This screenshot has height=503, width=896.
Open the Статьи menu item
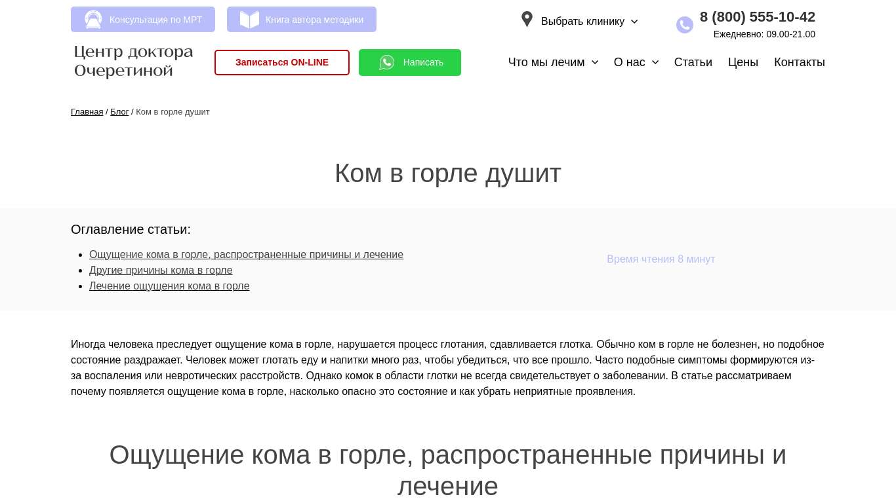(693, 62)
